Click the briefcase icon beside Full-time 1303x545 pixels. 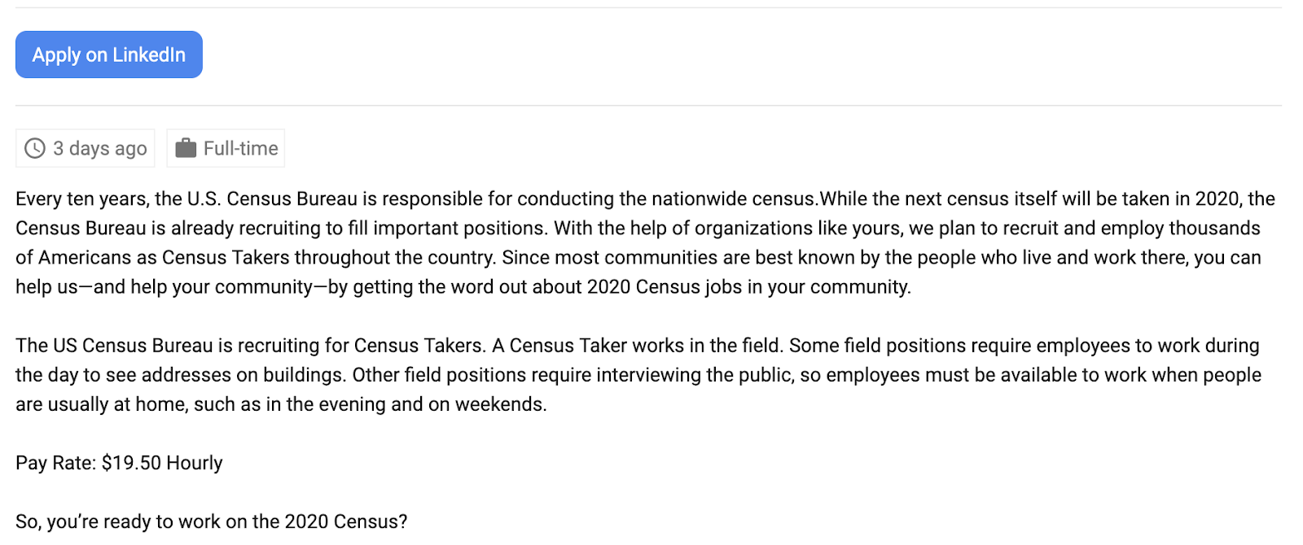(186, 148)
